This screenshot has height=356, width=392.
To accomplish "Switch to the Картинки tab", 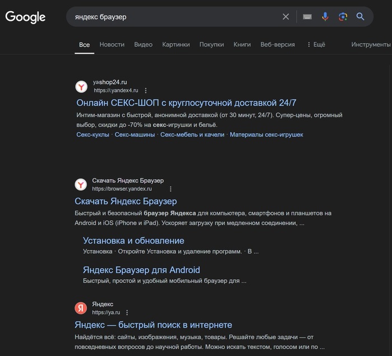I will tap(176, 44).
